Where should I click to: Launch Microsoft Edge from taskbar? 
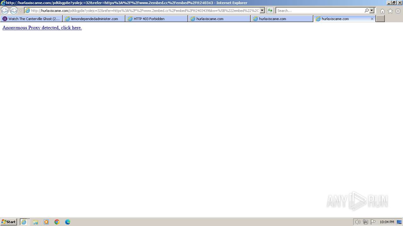point(68,222)
